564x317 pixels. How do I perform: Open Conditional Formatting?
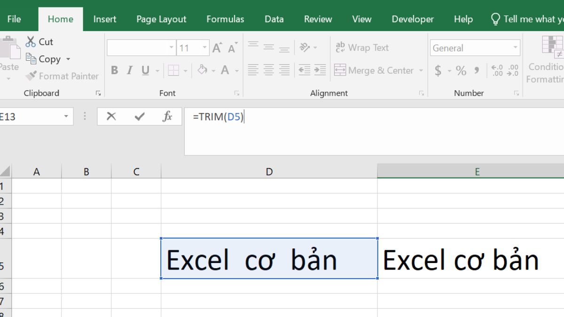546,59
